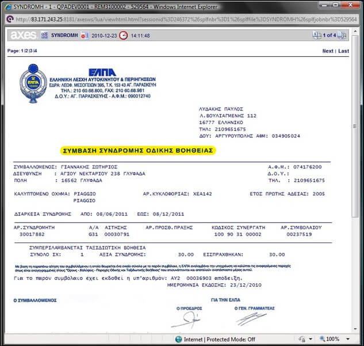The height and width of the screenshot is (346, 364).
Task: Click the yellow ΣΥΜΒΑΣΗ ΣΥΝΔΡΟΜΗΣ ΟΔΙΚΗΣ ΒΟΗΘΕΙΑΣ heading
Action: coord(138,151)
